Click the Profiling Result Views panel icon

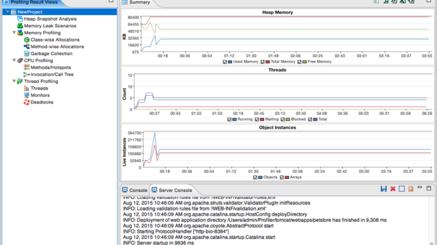[6, 2]
